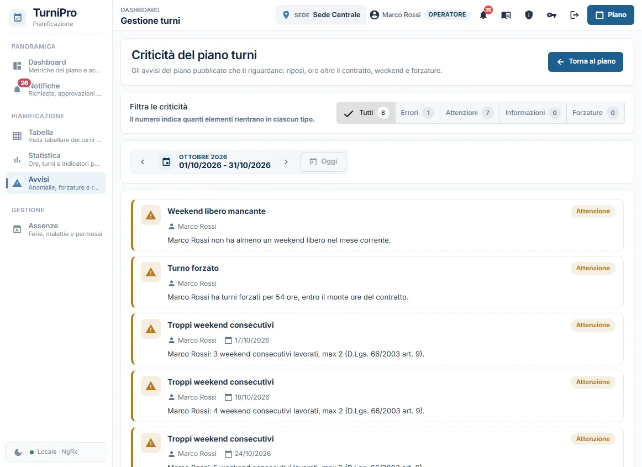Open Dashboard in the sidebar
This screenshot has height=467, width=642.
pos(56,66)
